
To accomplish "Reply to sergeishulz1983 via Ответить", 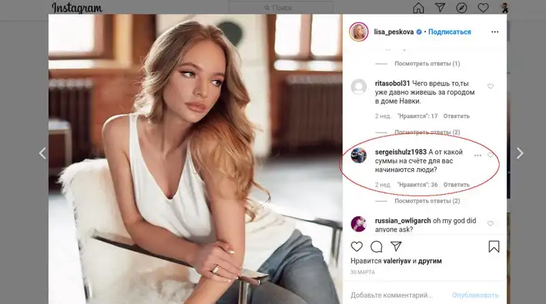I will (x=457, y=184).
